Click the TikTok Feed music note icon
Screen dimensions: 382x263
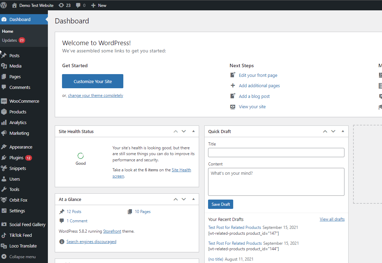point(4,235)
